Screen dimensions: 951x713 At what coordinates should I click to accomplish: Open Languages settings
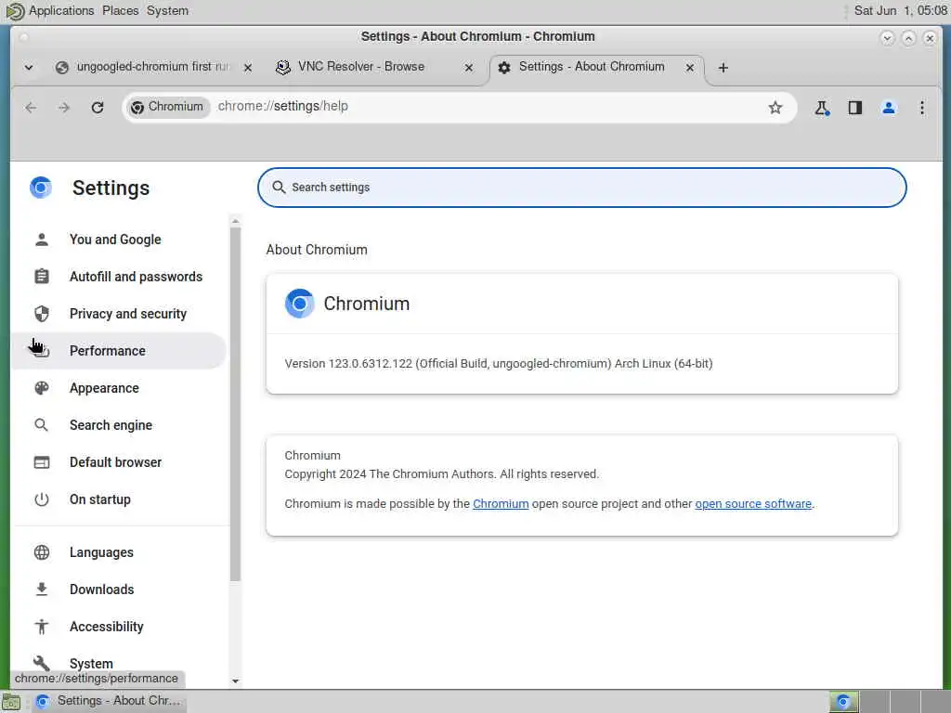pos(118,552)
